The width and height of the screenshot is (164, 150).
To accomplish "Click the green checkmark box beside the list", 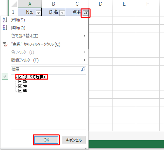I will point(5,76).
